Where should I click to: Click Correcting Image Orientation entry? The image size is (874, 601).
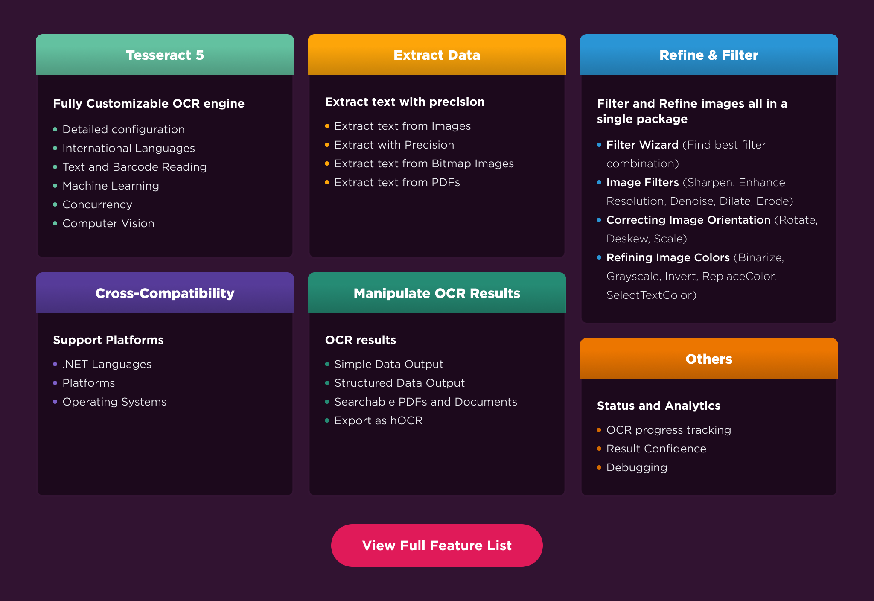click(x=688, y=220)
